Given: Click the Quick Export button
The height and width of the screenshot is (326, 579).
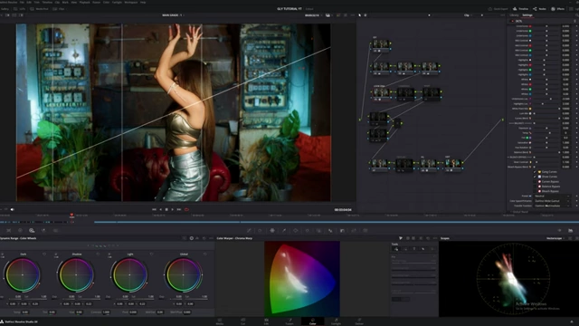Looking at the screenshot, I should click(x=498, y=9).
